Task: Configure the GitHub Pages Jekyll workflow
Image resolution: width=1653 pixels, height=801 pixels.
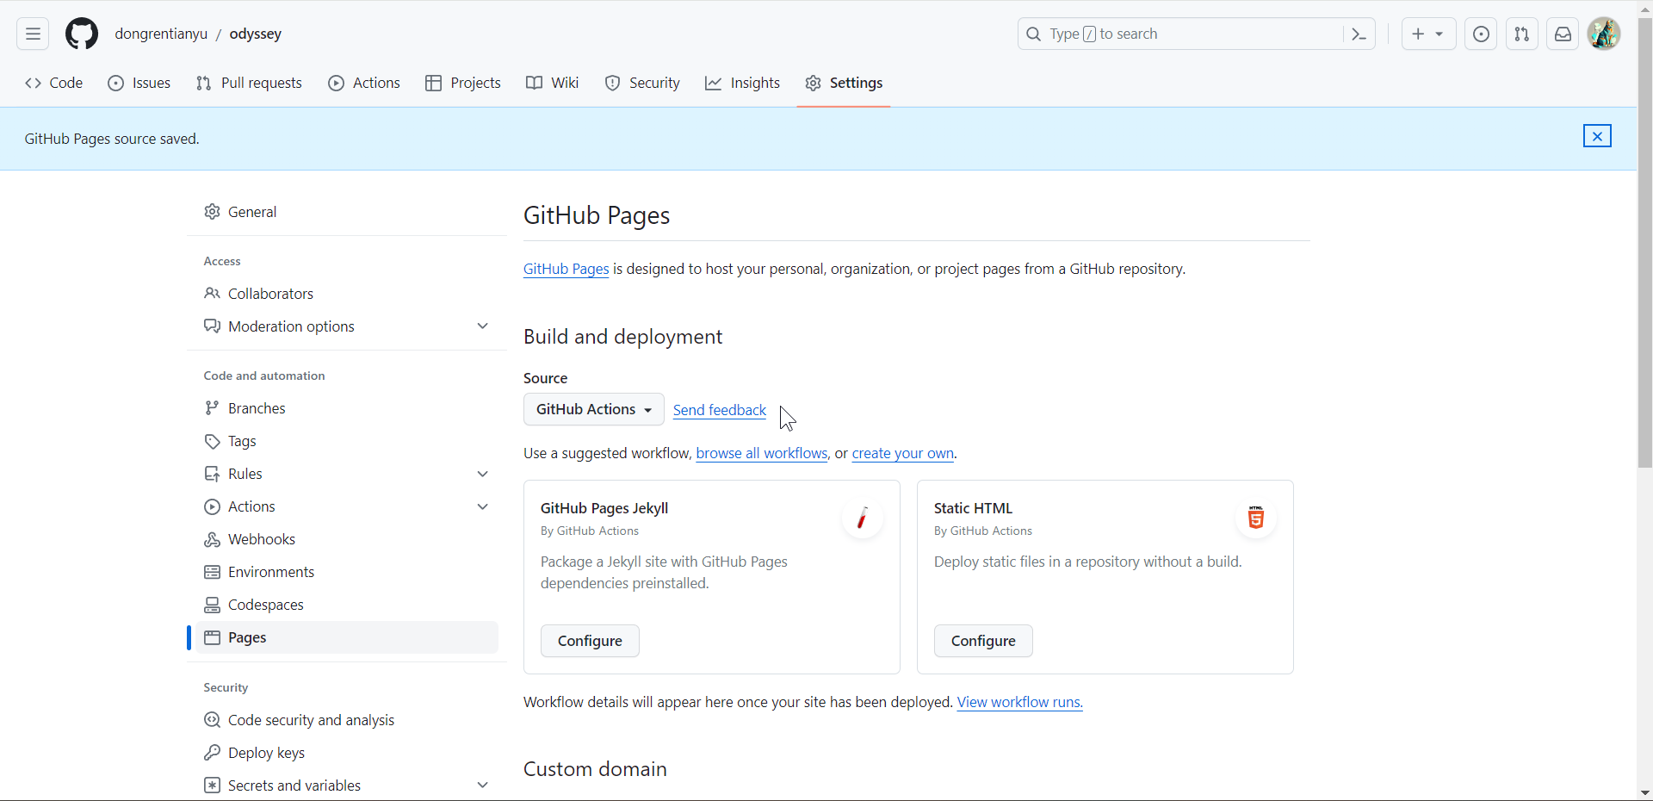Action: click(x=590, y=641)
